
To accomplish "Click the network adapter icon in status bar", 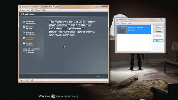I will 32,80.
